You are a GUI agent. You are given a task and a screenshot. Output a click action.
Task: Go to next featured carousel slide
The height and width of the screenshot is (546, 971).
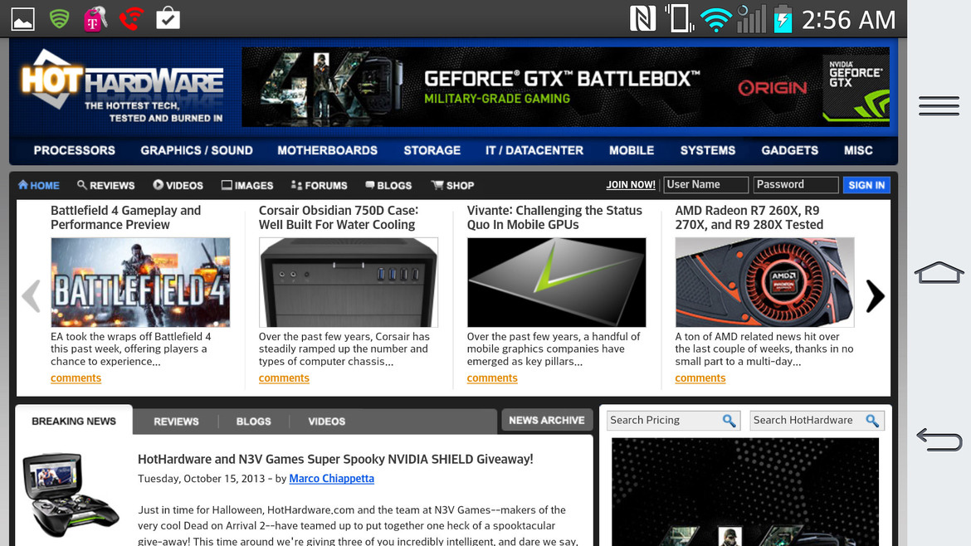click(x=875, y=296)
